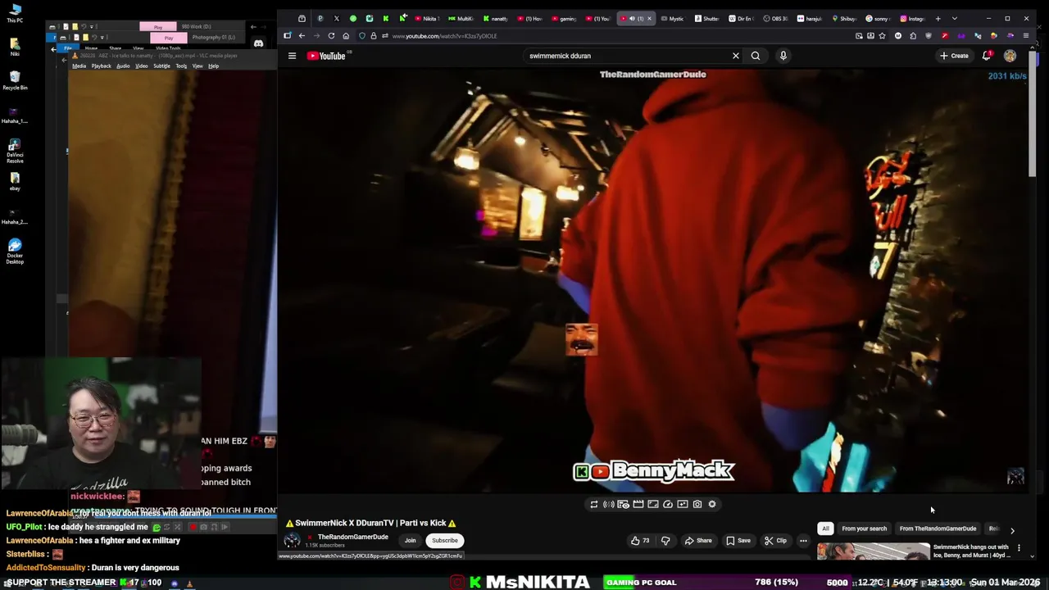
Task: Open the VLC Tools menu
Action: coord(181,66)
